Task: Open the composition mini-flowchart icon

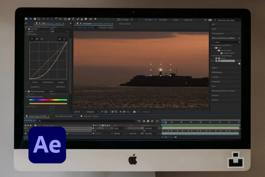Action: [139, 121]
